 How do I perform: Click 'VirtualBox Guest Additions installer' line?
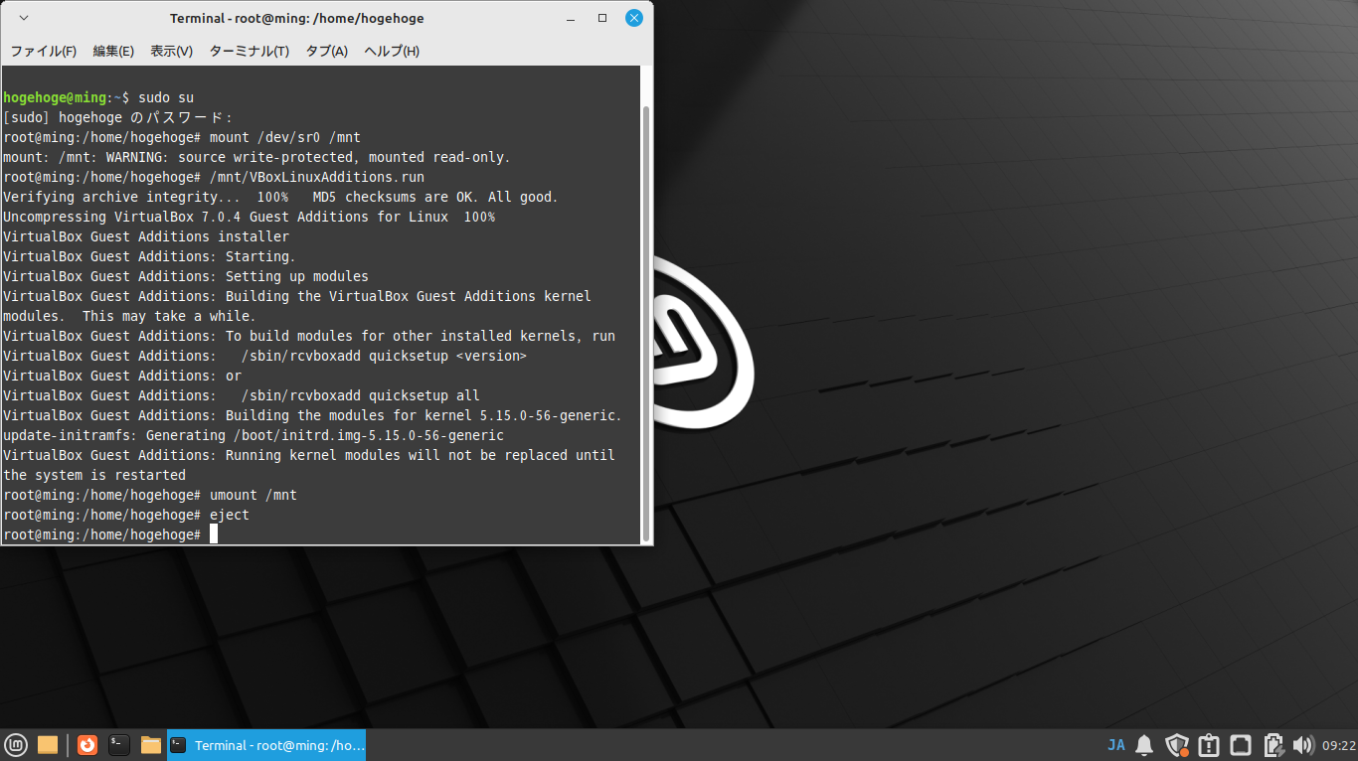146,236
